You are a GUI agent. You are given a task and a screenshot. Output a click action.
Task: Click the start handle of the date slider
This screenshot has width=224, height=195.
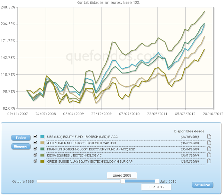[x=123, y=182]
